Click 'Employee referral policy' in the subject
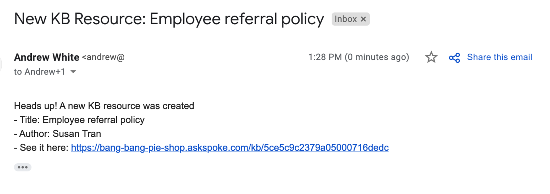 [237, 19]
